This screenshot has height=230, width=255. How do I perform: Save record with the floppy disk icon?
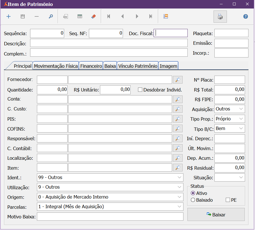coord(23,16)
